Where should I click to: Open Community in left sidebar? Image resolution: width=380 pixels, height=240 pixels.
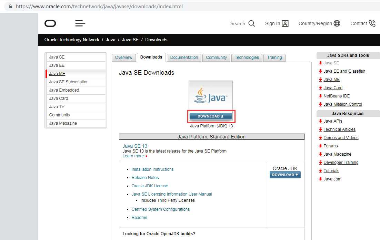pyautogui.click(x=76, y=115)
